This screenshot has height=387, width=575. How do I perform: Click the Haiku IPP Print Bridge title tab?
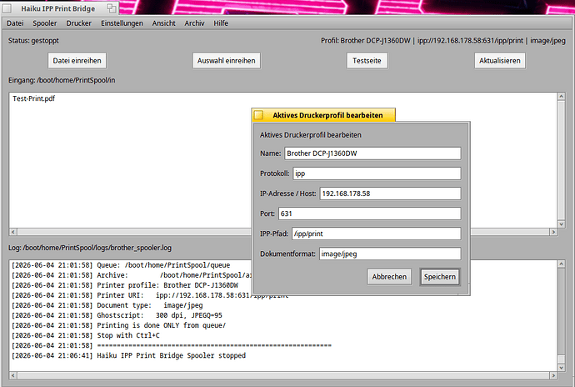58,8
